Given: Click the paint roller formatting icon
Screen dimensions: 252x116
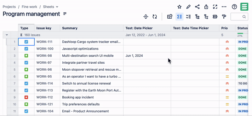Looking at the screenshot, I should pos(224,17).
